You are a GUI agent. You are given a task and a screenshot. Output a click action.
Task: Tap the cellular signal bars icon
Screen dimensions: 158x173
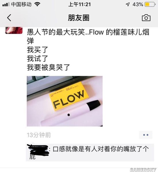point(6,5)
